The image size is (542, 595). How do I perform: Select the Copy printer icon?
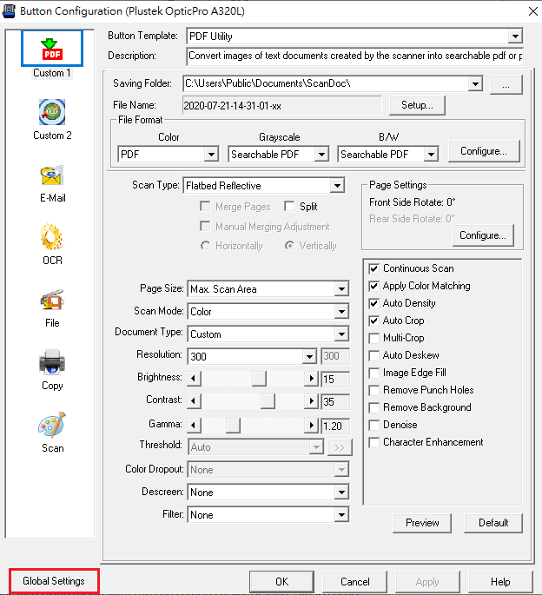[x=52, y=363]
